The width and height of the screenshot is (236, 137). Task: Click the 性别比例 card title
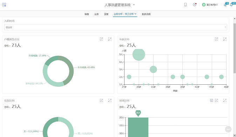[x=9, y=100]
